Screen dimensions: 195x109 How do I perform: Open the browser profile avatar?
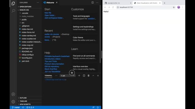(179, 7)
